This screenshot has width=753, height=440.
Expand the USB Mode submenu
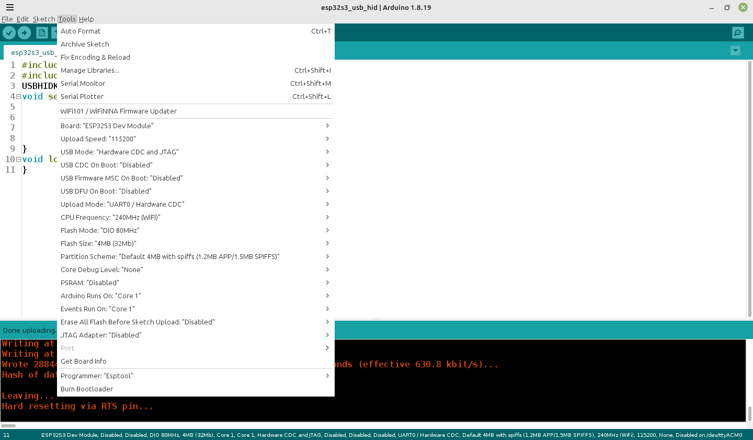pos(196,152)
